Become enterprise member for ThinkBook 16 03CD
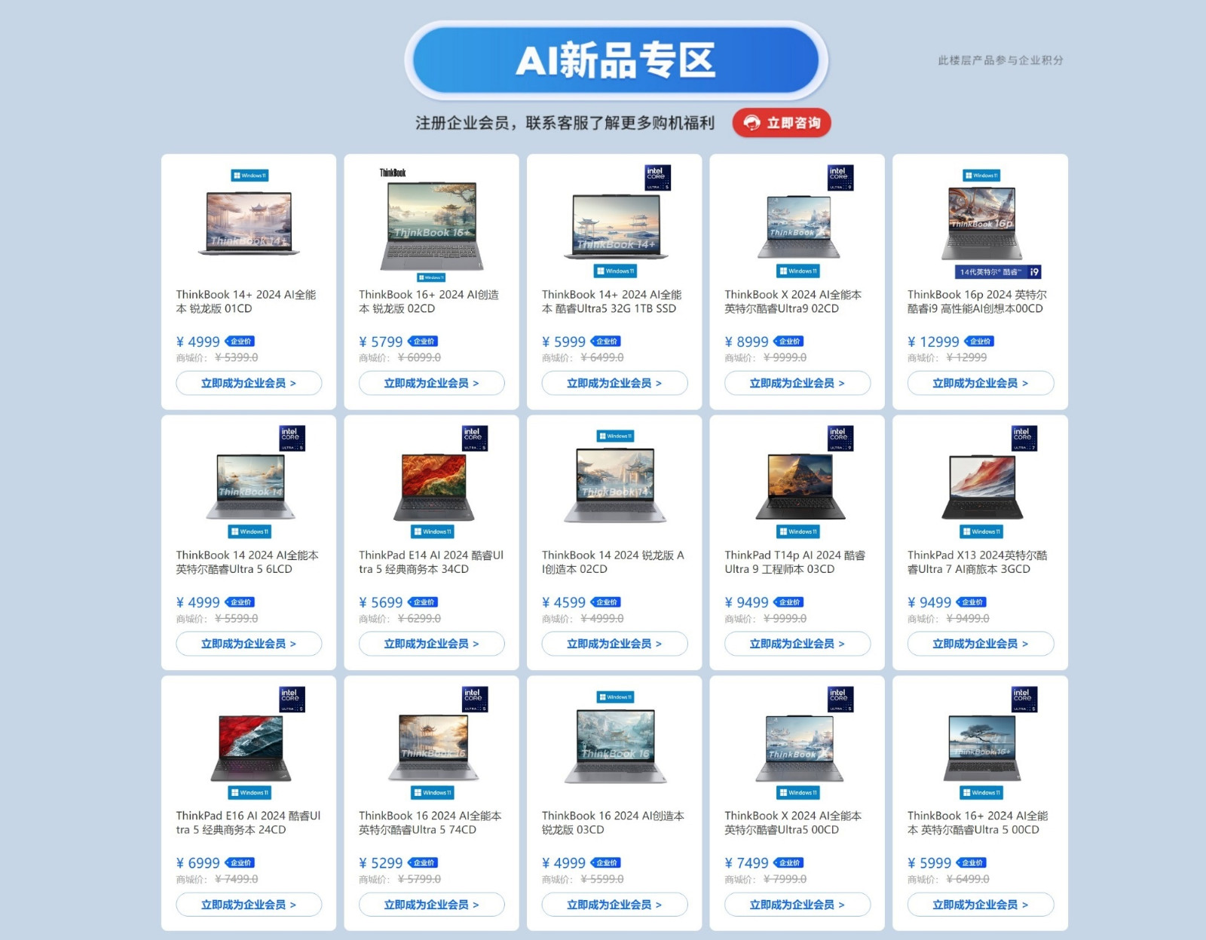1206x940 pixels. pyautogui.click(x=615, y=905)
